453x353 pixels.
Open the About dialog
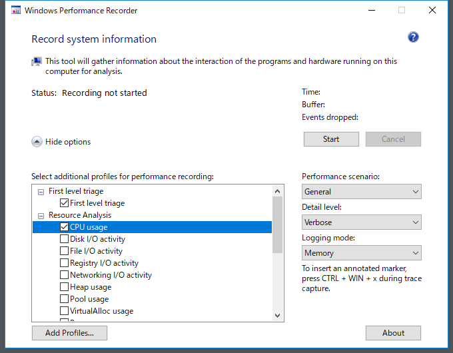click(x=393, y=333)
